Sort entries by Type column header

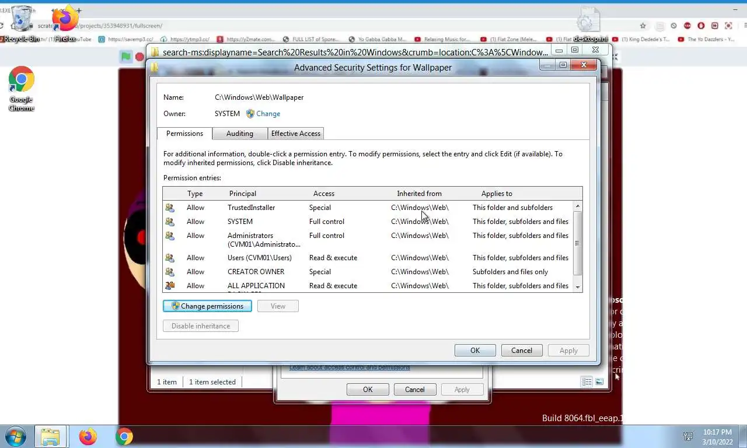(195, 194)
